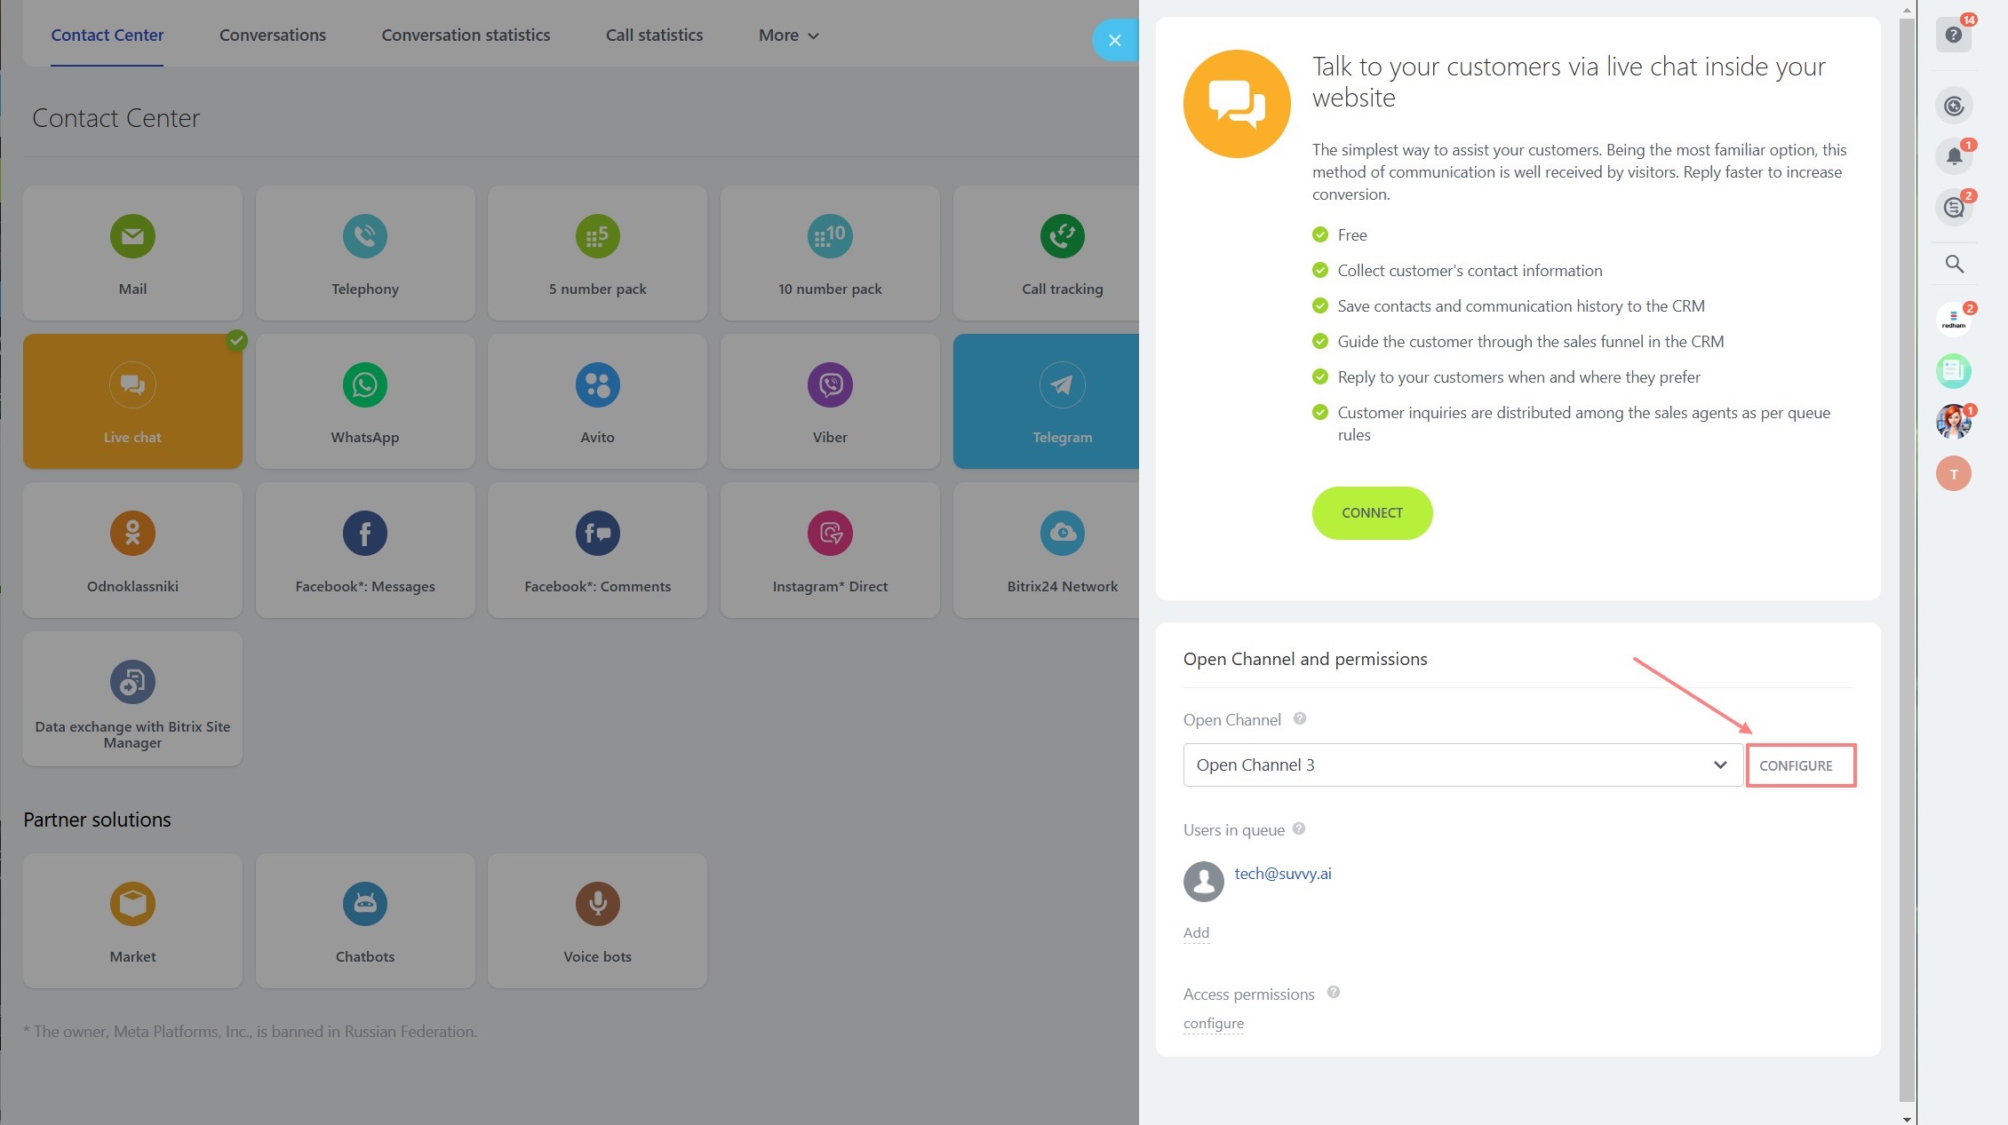Open the Call statistics tab
Image resolution: width=2008 pixels, height=1125 pixels.
tap(654, 36)
